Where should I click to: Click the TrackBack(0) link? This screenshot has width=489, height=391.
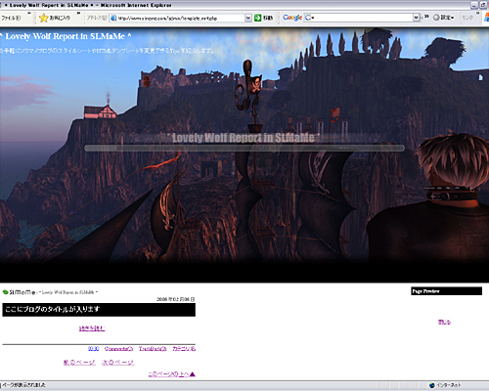(x=153, y=349)
